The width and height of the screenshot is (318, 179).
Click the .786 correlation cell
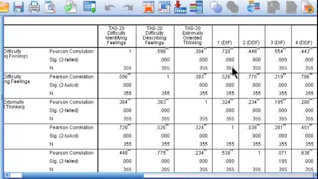pos(307,77)
